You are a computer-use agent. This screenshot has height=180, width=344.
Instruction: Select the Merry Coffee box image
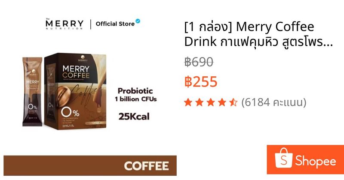click(75, 91)
